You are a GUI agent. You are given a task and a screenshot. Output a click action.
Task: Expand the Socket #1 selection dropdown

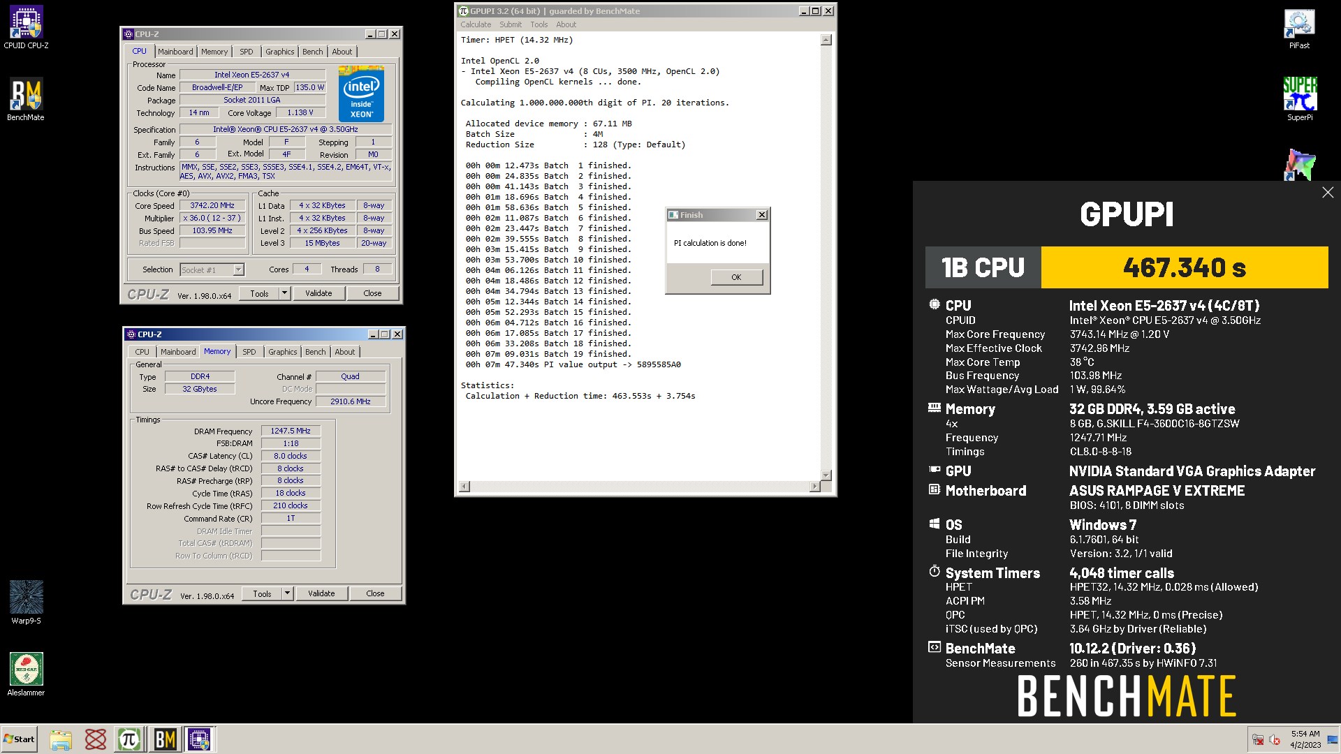tap(238, 270)
